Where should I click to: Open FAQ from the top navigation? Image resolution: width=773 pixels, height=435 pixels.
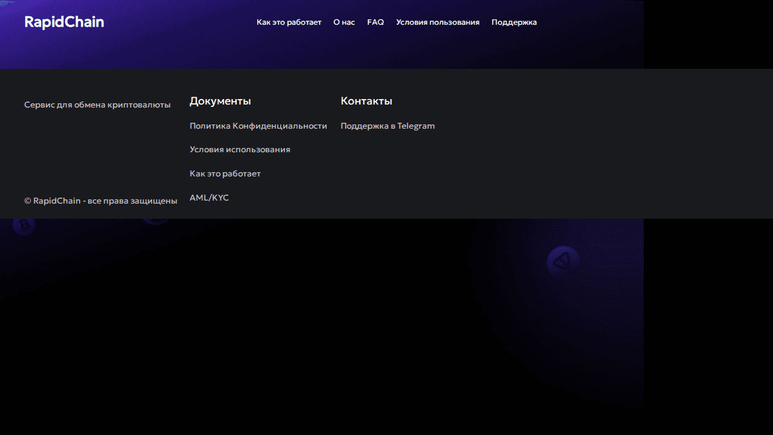coord(375,22)
